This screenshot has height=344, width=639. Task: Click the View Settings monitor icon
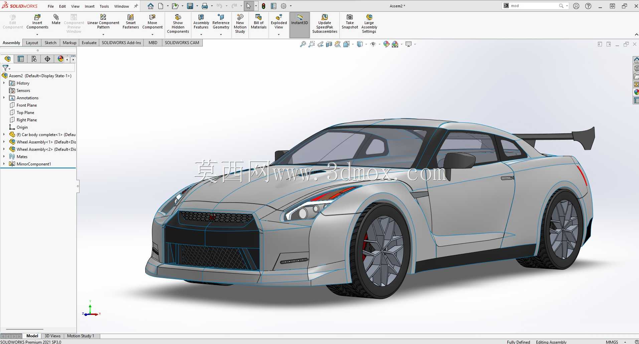tap(409, 44)
